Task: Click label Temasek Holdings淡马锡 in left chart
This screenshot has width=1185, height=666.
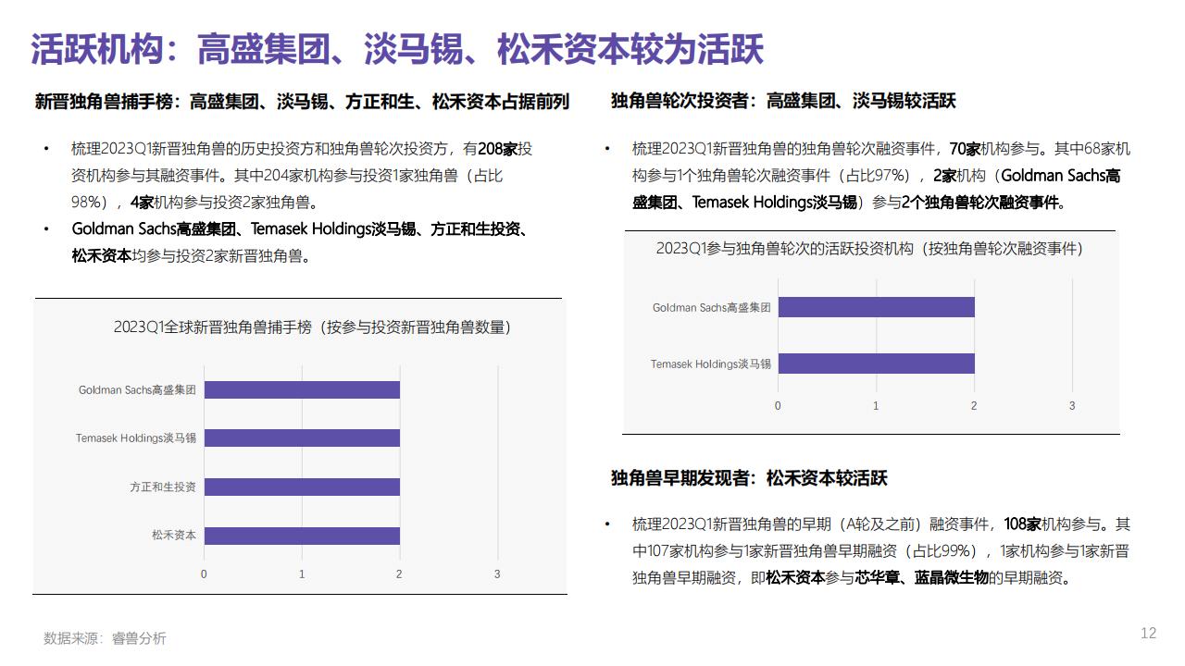Action: [136, 438]
